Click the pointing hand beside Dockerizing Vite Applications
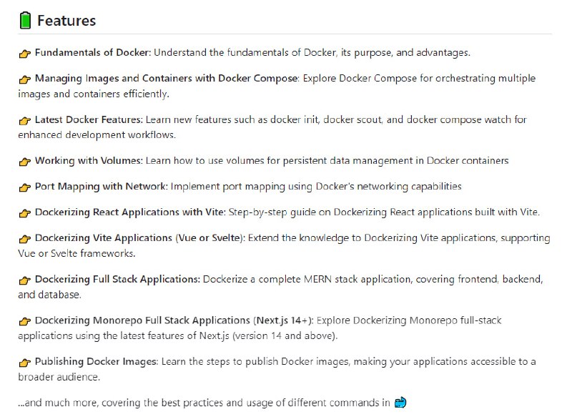 point(25,239)
